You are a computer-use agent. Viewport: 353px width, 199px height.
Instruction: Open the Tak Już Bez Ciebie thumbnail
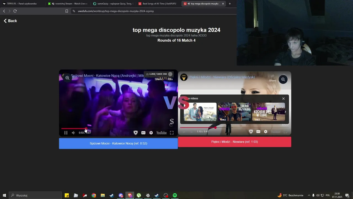coord(234,112)
